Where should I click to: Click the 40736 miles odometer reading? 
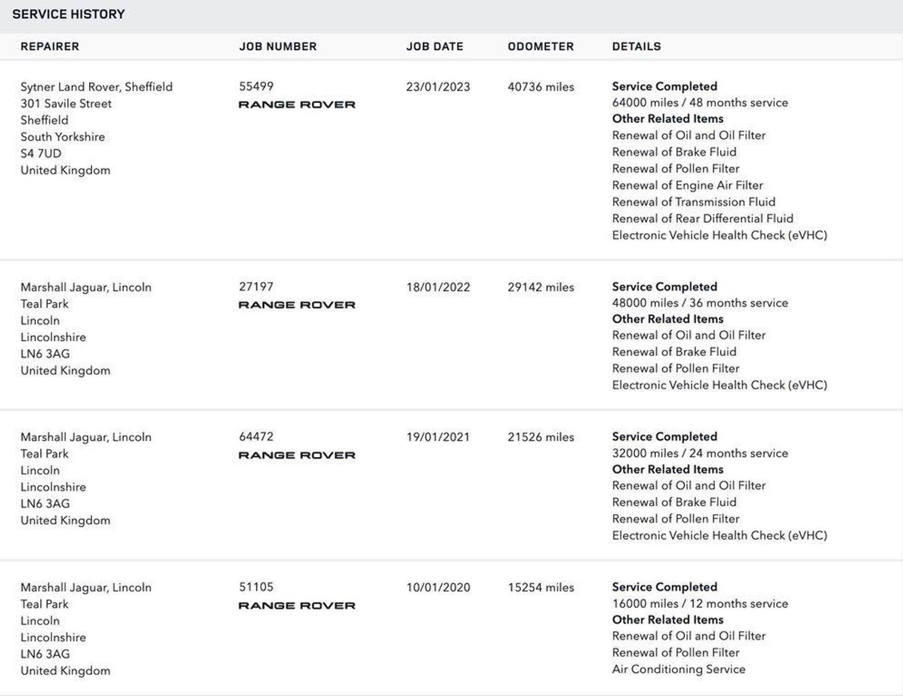click(x=541, y=87)
